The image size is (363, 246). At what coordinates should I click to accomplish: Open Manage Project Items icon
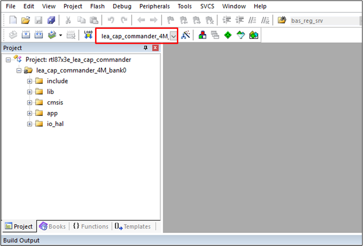203,35
